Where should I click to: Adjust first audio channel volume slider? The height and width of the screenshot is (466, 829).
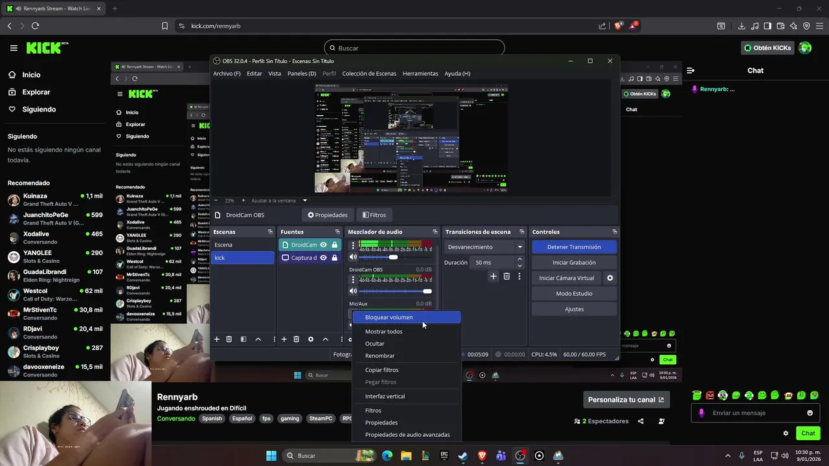396,257
